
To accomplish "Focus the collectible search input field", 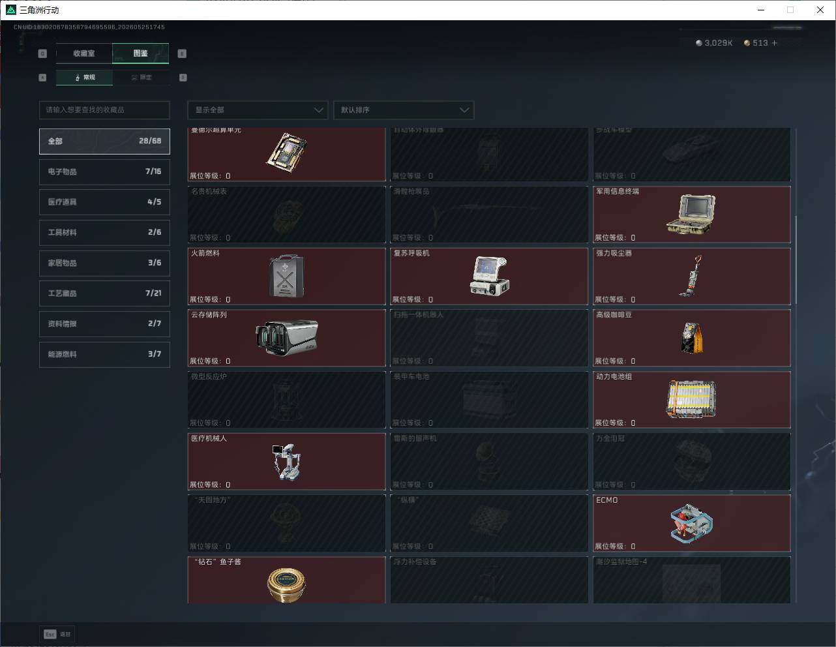I will coord(104,110).
